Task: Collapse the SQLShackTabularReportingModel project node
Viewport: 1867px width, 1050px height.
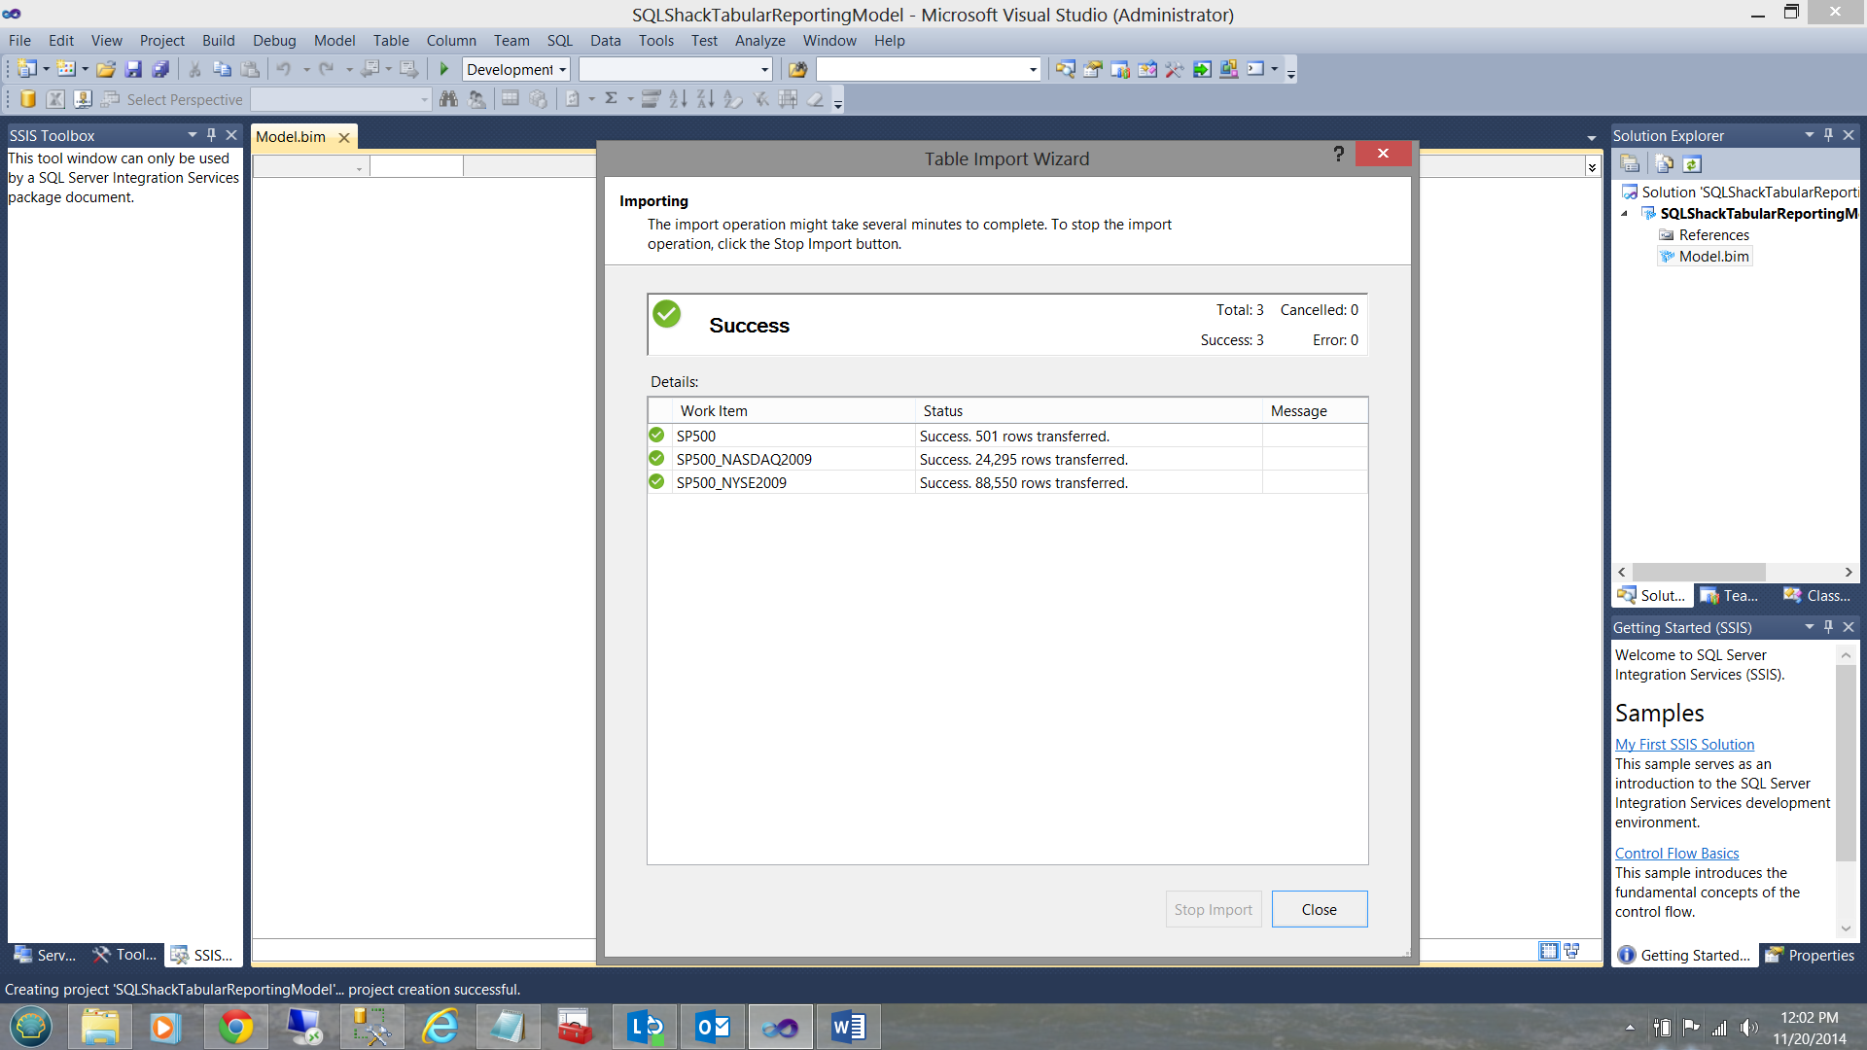Action: pyautogui.click(x=1624, y=214)
